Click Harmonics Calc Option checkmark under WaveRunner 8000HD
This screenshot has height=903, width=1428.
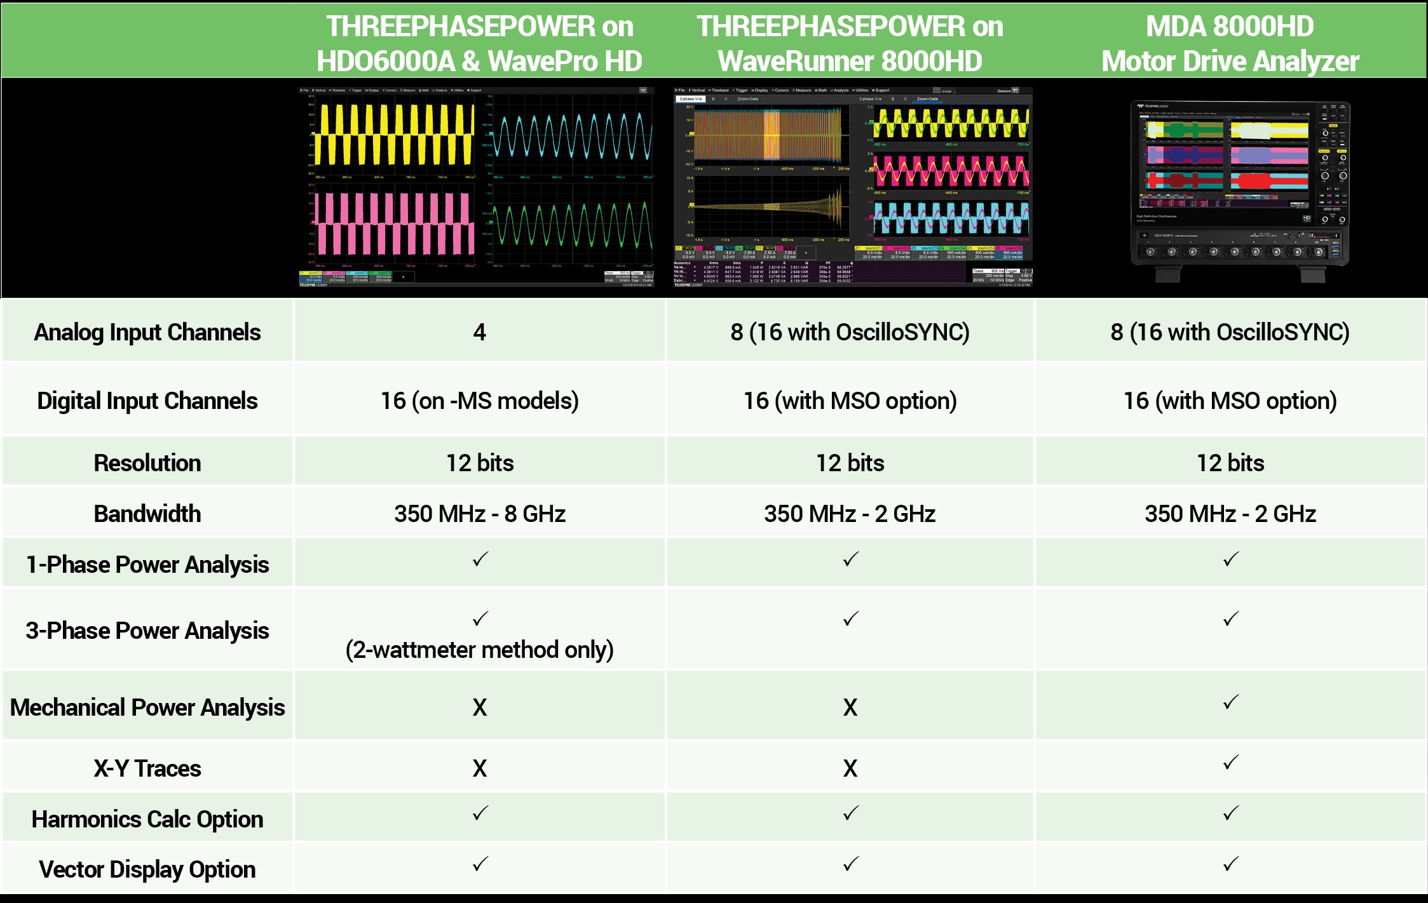pos(850,813)
